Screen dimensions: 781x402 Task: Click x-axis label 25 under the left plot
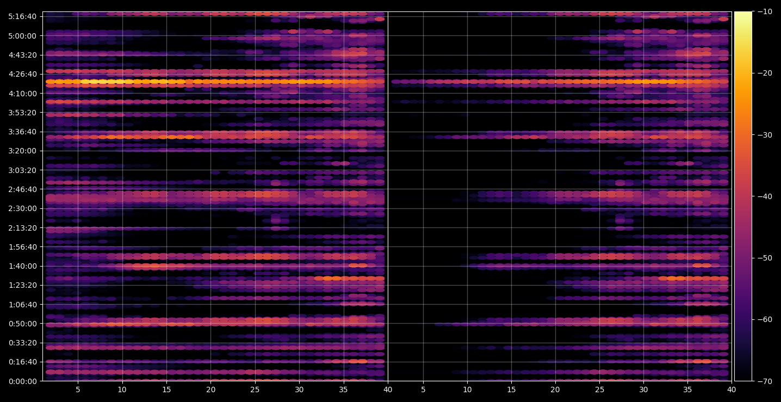pos(255,389)
